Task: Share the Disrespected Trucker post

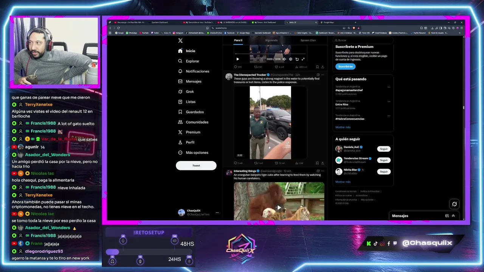Action: (x=323, y=163)
